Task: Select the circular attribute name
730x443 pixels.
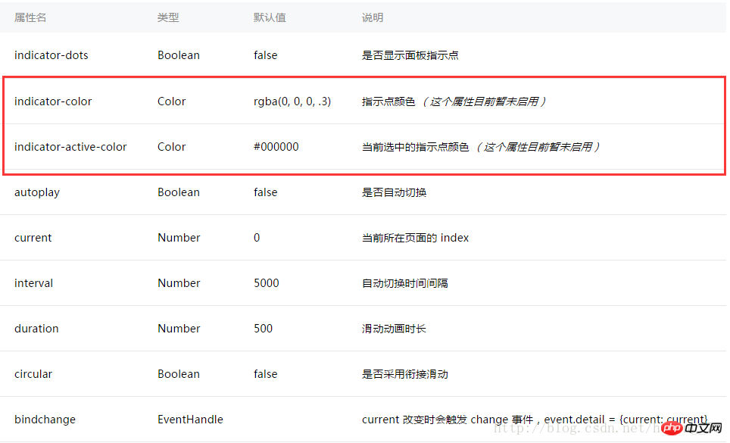Action: pyautogui.click(x=33, y=373)
